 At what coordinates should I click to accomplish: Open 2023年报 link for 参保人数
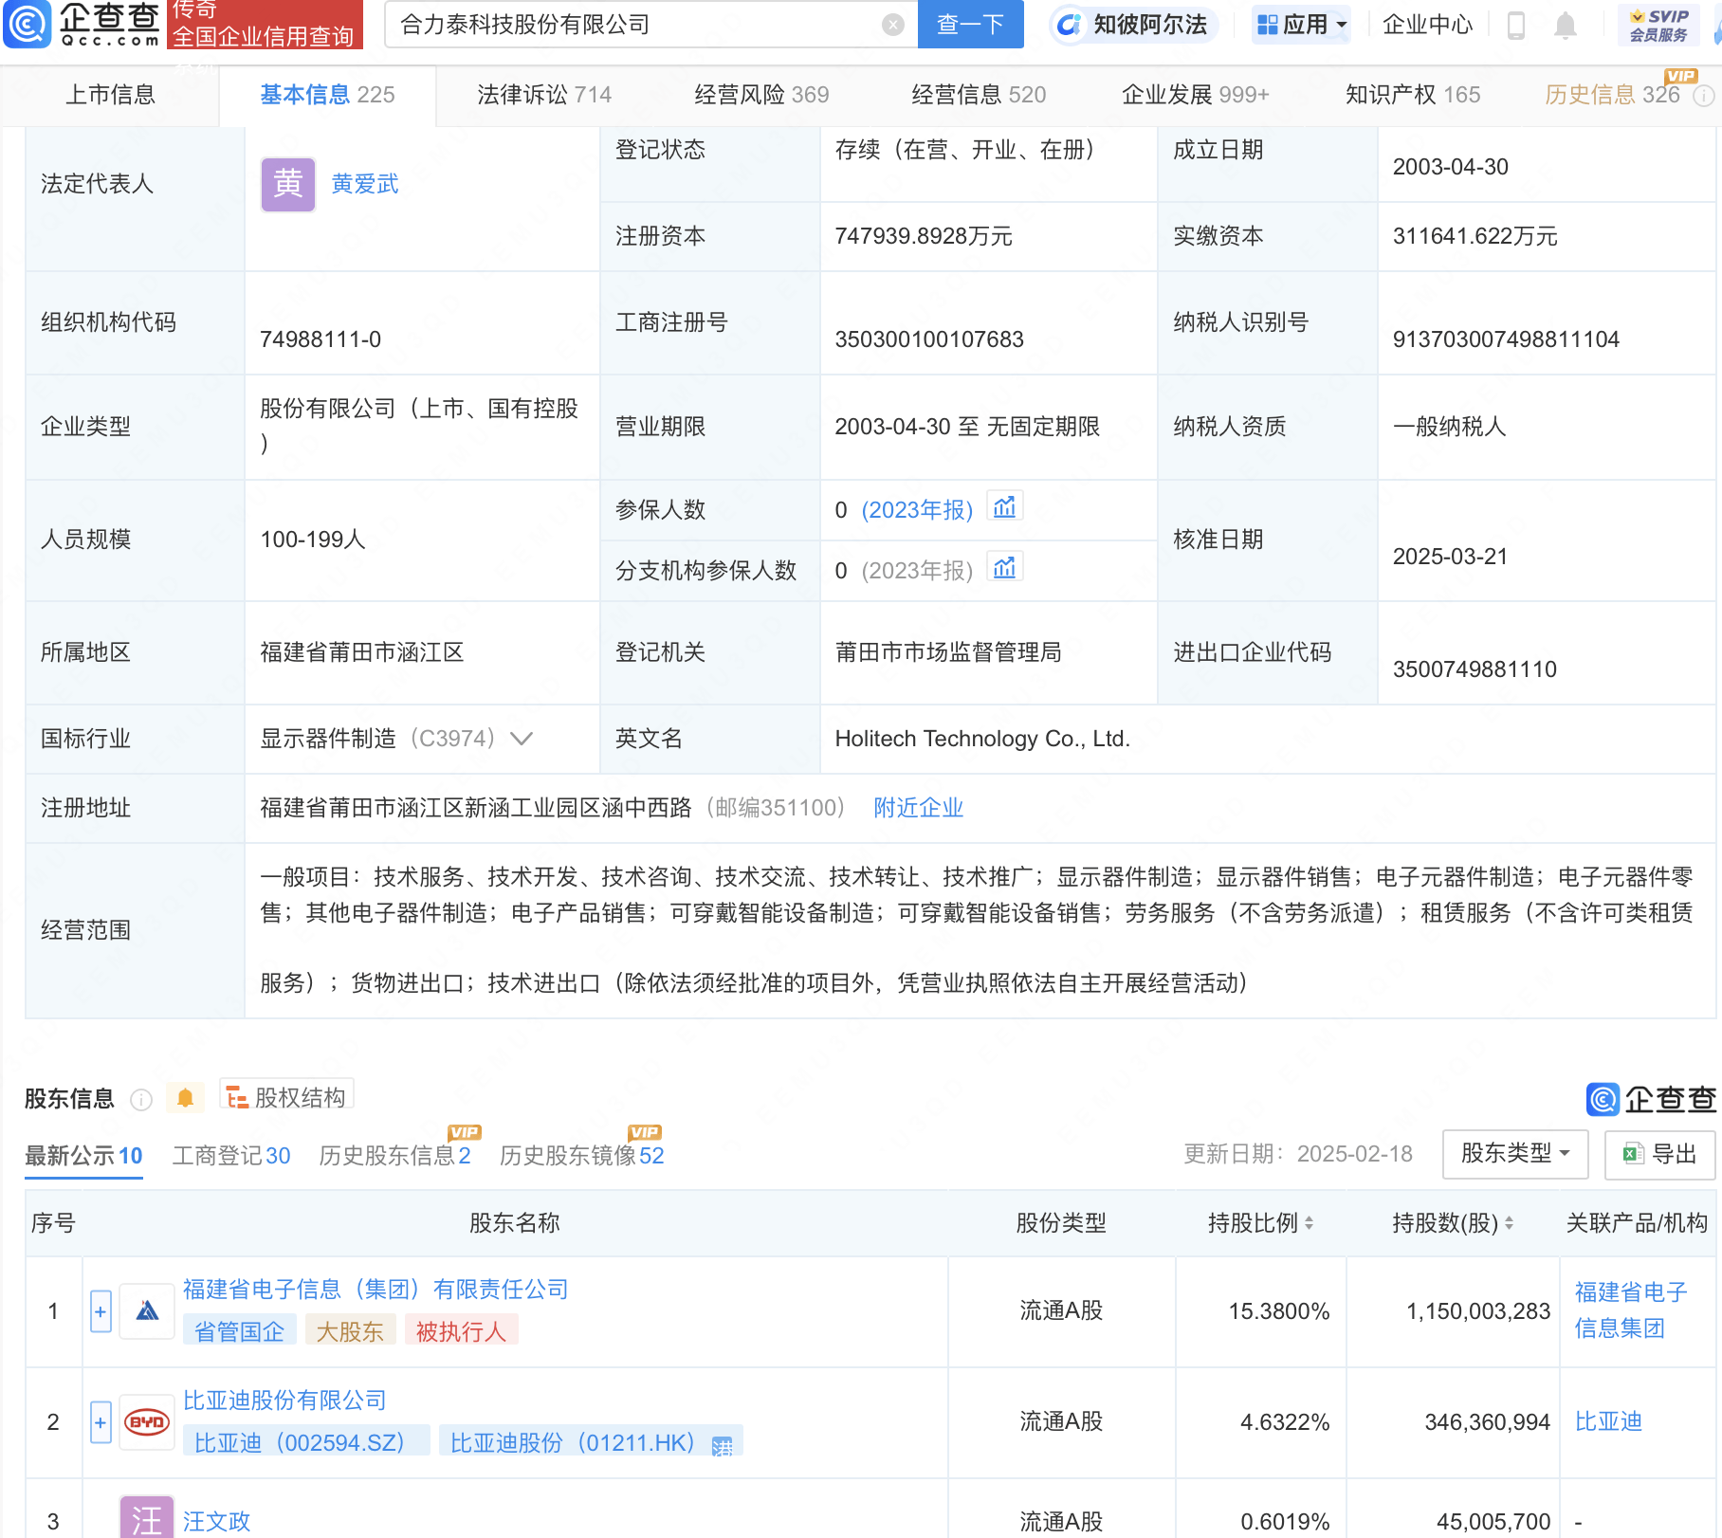point(917,510)
